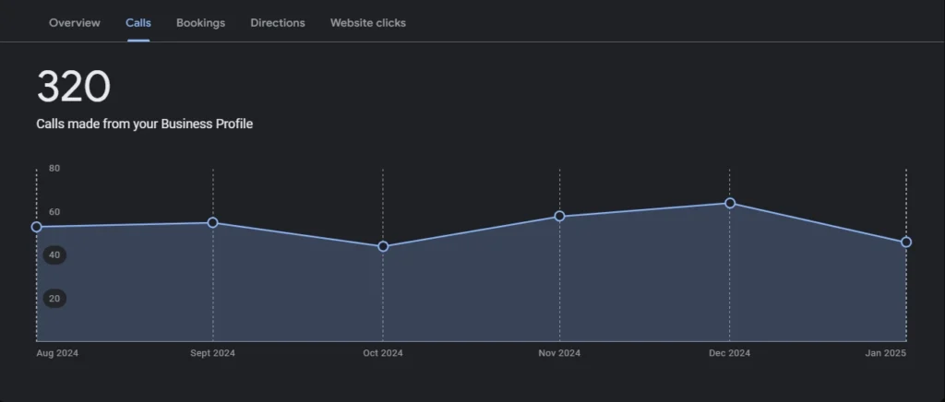Viewport: 945px width, 402px height.
Task: Select the Sept 2024 data point marker
Action: coord(213,222)
